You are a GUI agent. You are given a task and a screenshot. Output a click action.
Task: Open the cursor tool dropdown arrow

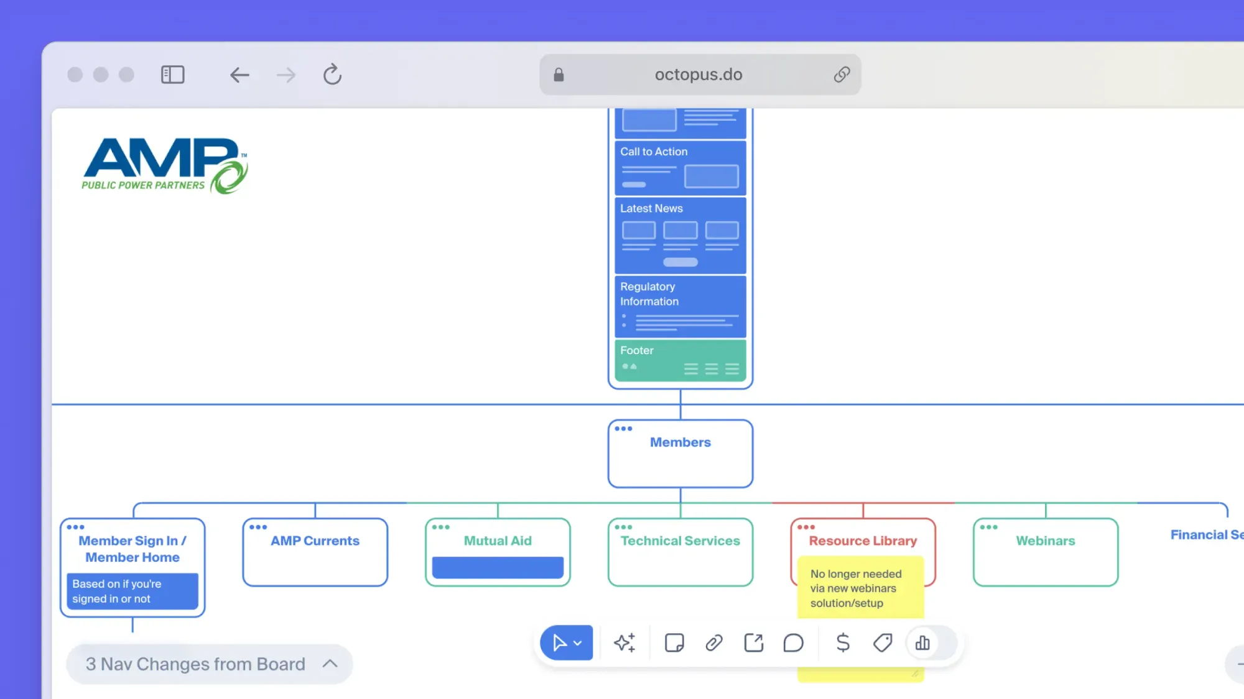point(578,643)
